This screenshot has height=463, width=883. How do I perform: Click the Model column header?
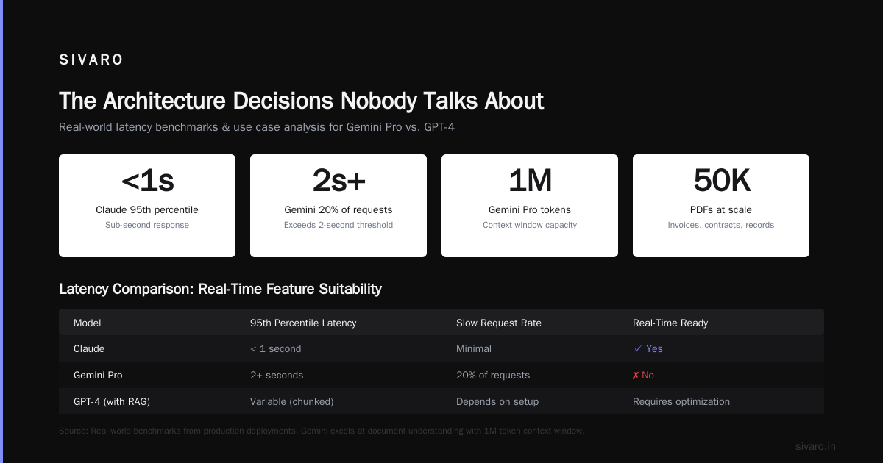click(x=88, y=323)
